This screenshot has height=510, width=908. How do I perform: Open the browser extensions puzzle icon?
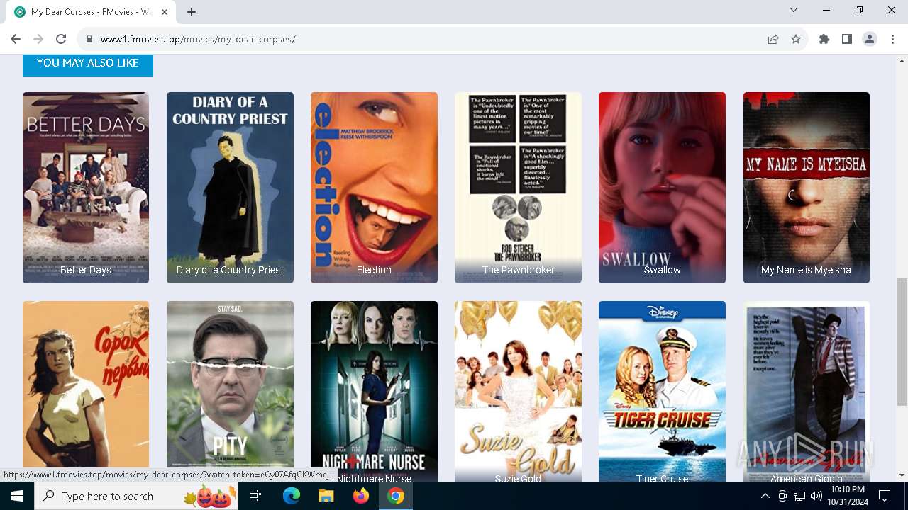point(824,39)
